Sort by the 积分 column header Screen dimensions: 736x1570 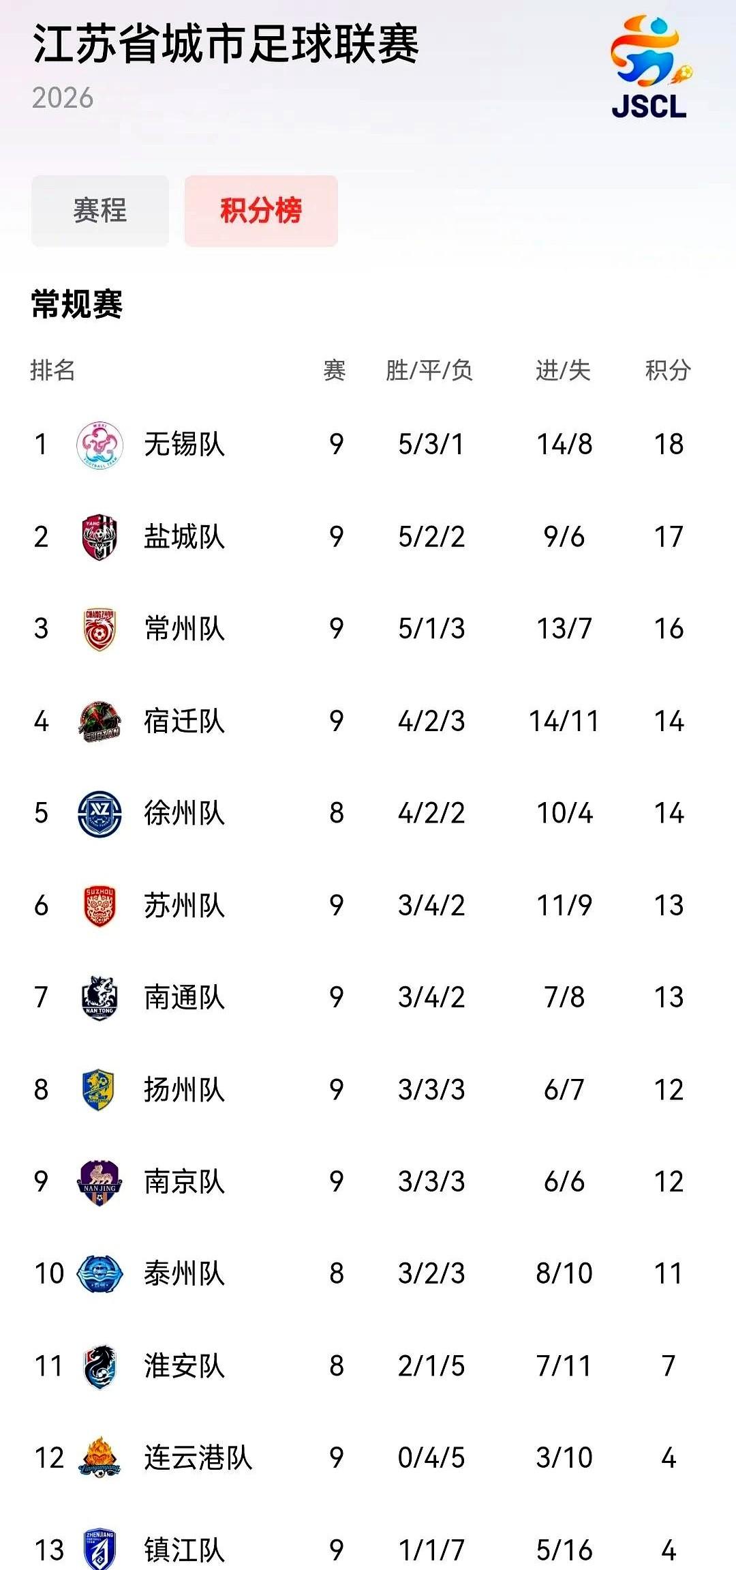(x=668, y=370)
